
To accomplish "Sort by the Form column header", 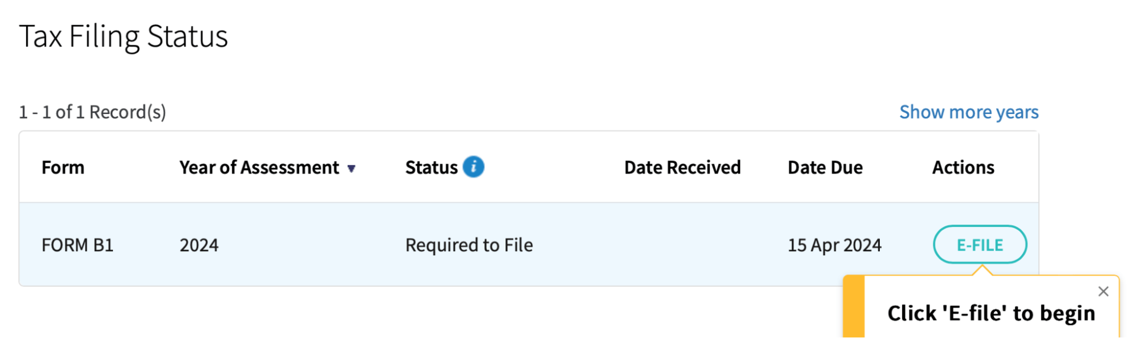I will (x=62, y=167).
